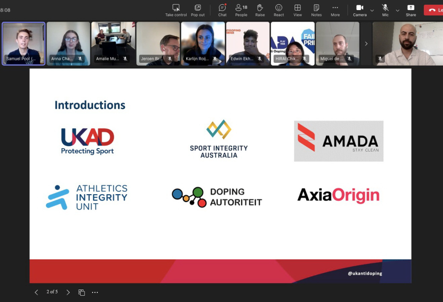Click muted mic icon on Anna Cha... tile
The image size is (443, 302).
coord(80,58)
